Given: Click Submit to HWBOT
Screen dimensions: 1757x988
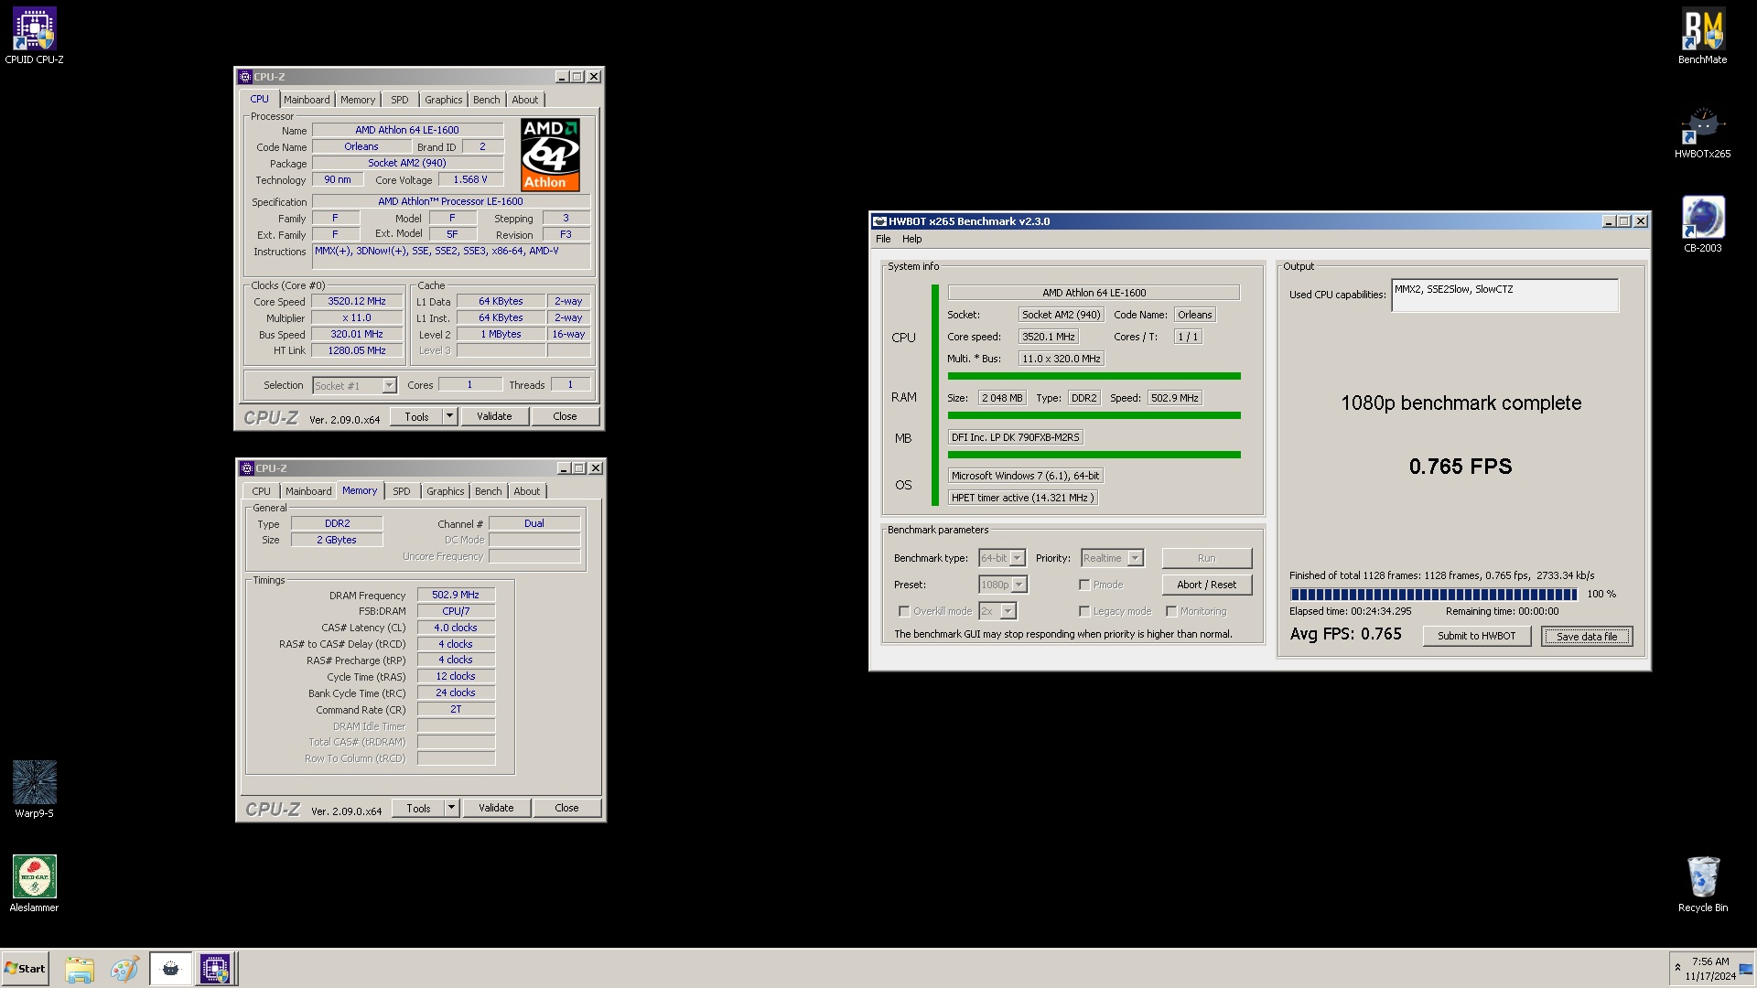Looking at the screenshot, I should tap(1476, 636).
